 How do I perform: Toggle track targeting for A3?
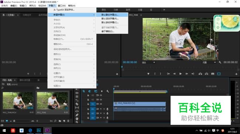click(x=93, y=118)
